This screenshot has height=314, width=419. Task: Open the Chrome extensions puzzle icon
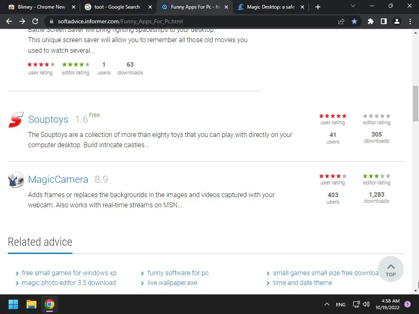371,21
